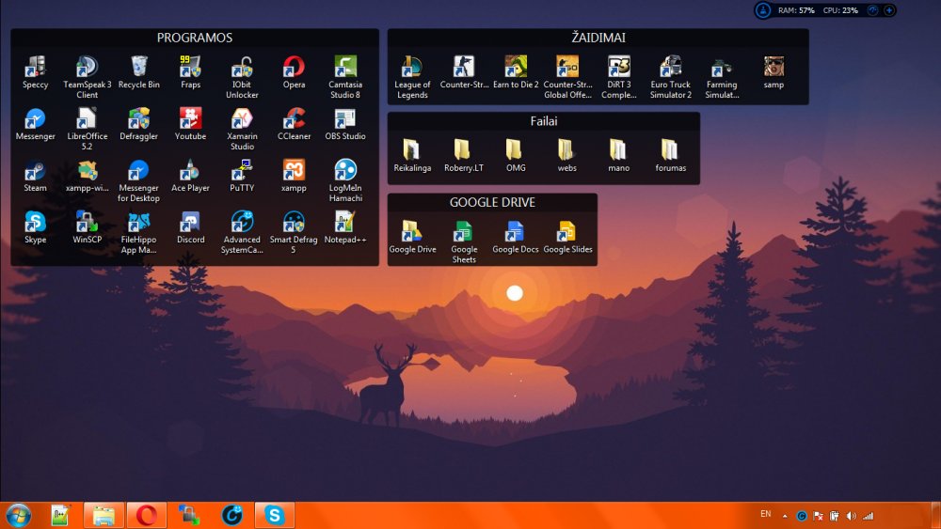Open Notepad++ from the taskbar
This screenshot has width=941, height=529.
point(60,515)
